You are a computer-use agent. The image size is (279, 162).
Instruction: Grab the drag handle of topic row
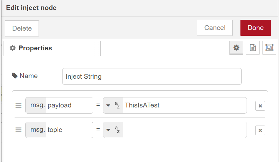click(18, 130)
